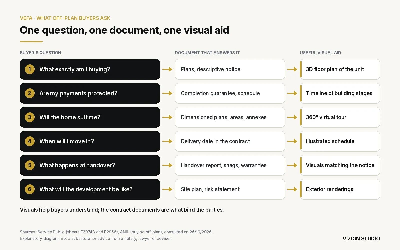Click 'Site plan, risk statement' box
This screenshot has width=400, height=250.
[230, 189]
